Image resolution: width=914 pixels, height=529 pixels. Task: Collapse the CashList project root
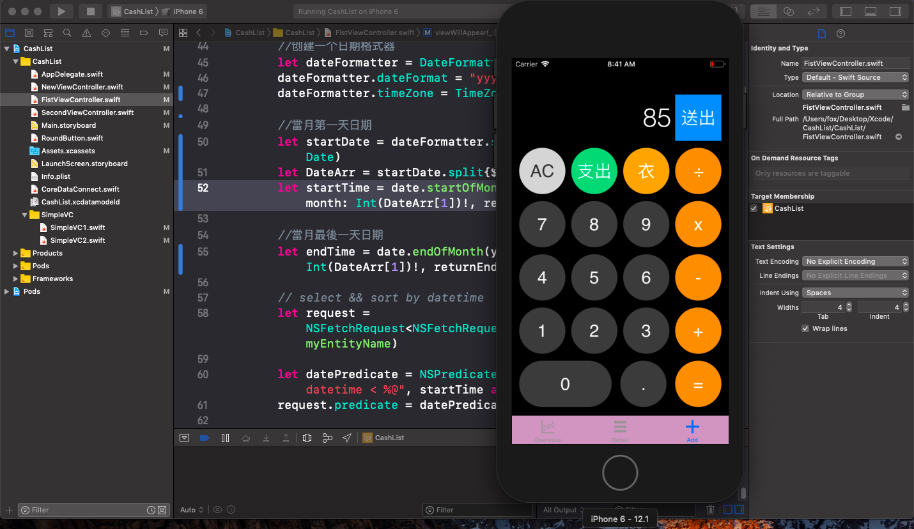pos(7,49)
